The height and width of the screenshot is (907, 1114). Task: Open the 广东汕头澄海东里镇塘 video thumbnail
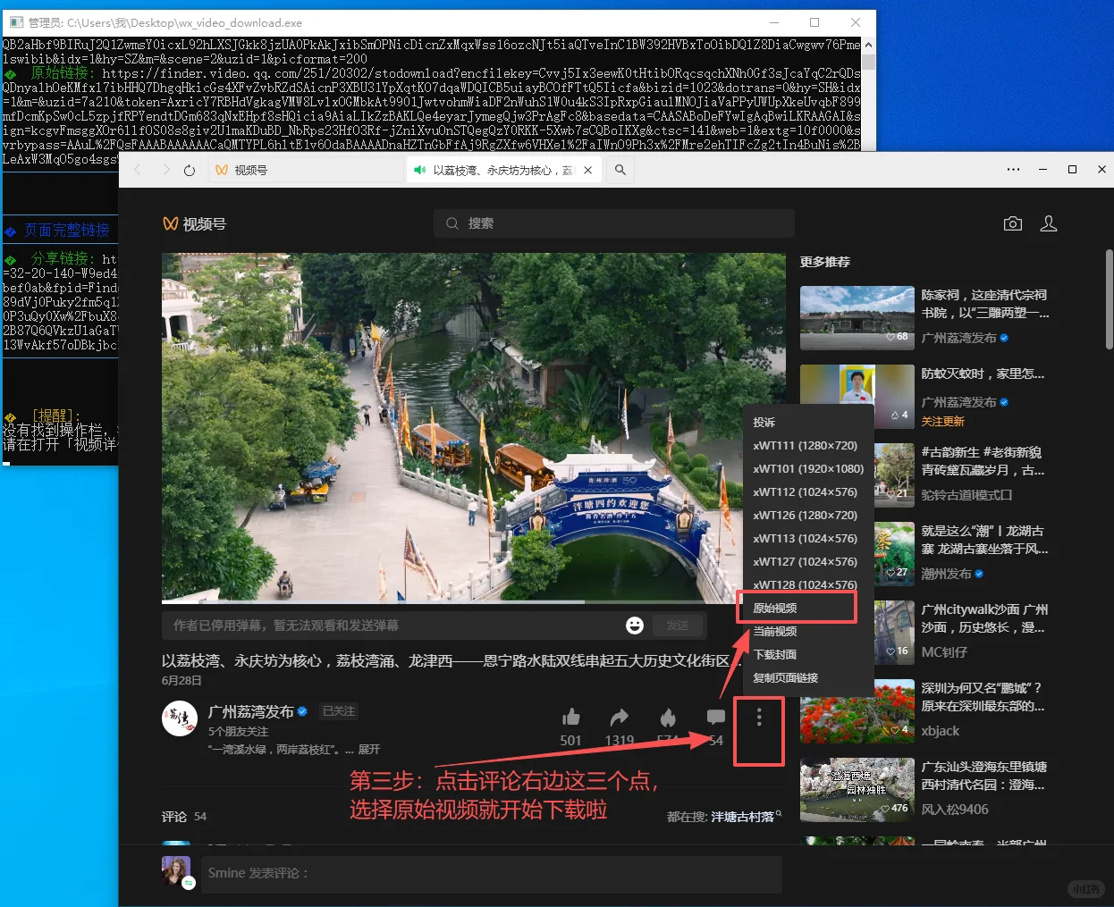(857, 789)
